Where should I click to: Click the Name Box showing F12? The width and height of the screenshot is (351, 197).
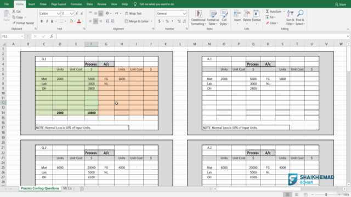(x=13, y=36)
